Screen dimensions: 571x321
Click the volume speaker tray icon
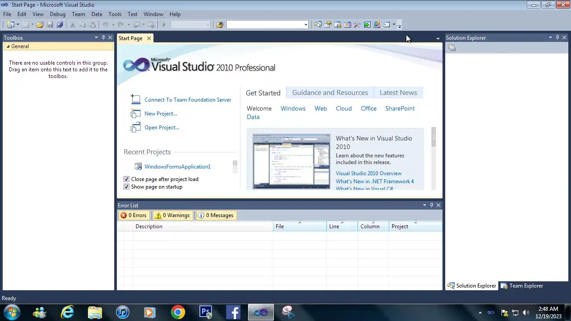click(x=526, y=313)
